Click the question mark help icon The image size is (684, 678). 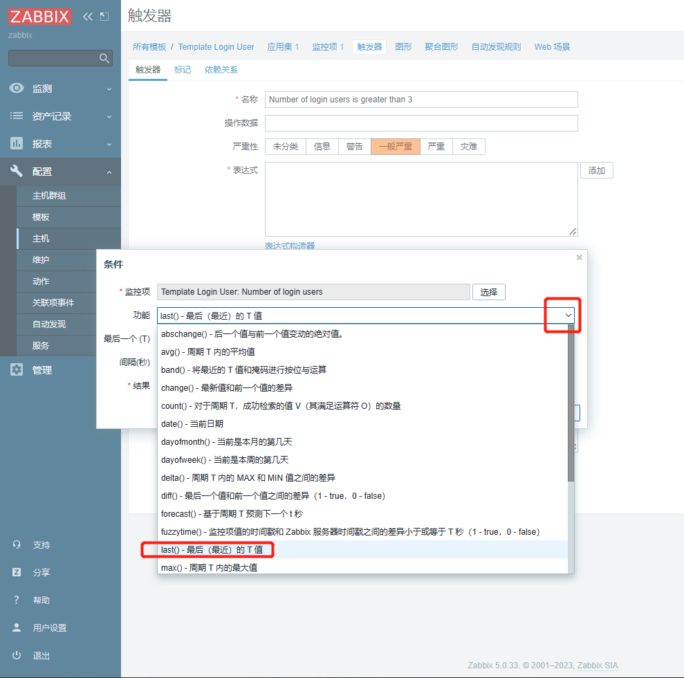17,600
